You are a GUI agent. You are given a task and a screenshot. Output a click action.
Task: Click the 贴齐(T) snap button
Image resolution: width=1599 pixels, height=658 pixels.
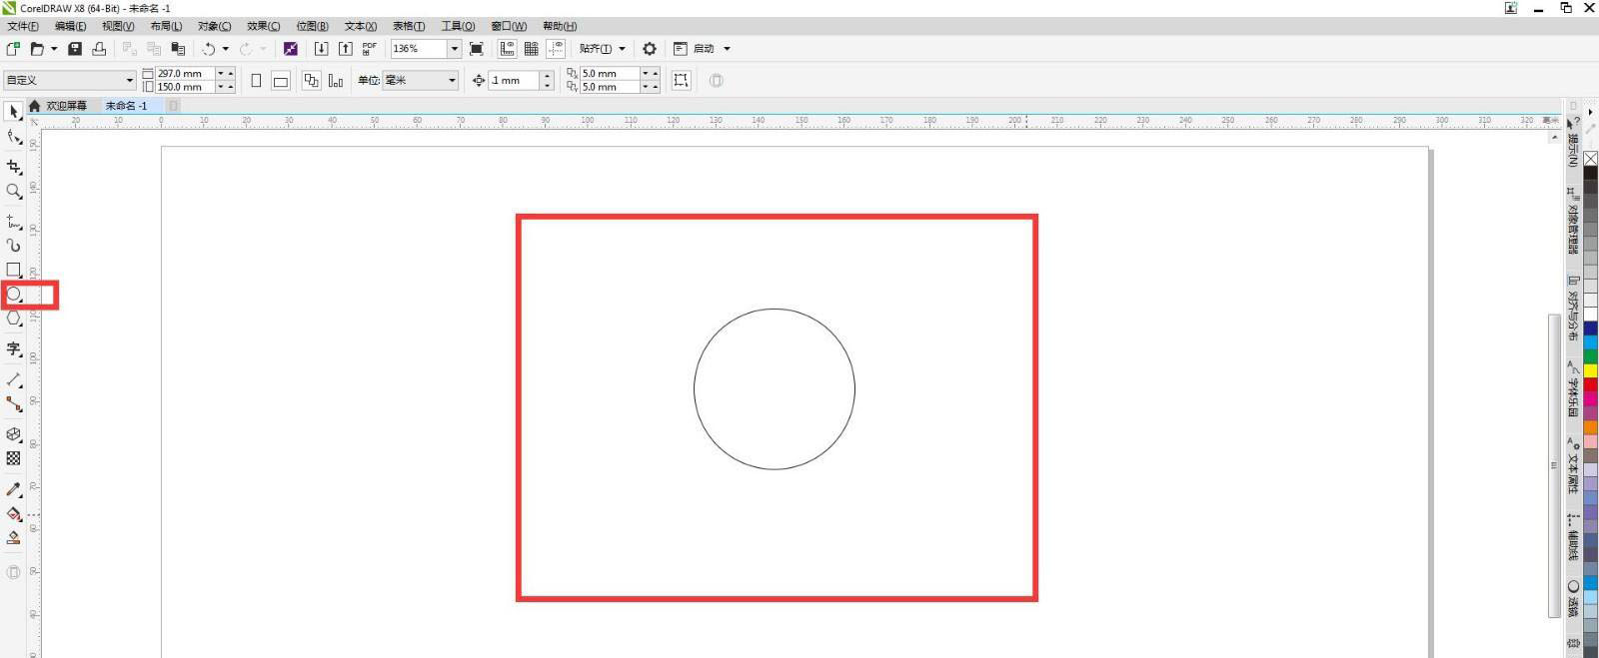[x=596, y=49]
